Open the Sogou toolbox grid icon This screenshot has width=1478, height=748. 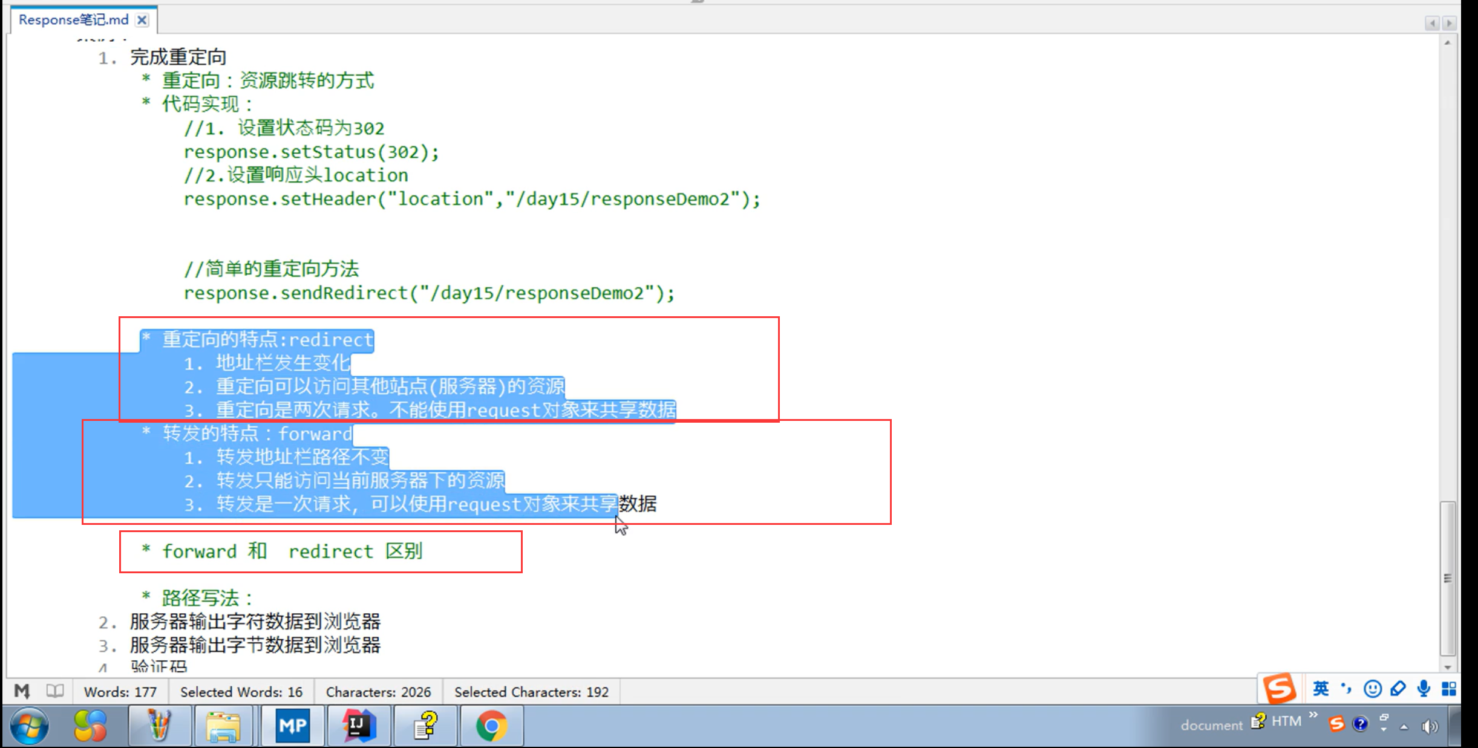(x=1449, y=689)
